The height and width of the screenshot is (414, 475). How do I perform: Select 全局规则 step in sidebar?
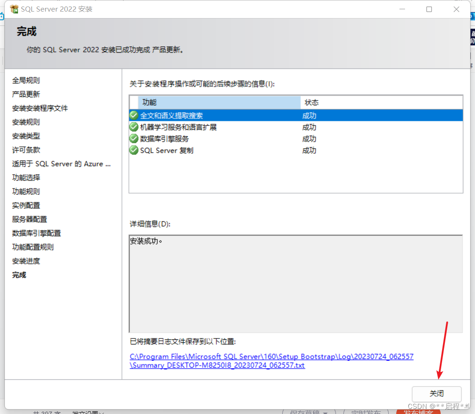[x=26, y=80]
